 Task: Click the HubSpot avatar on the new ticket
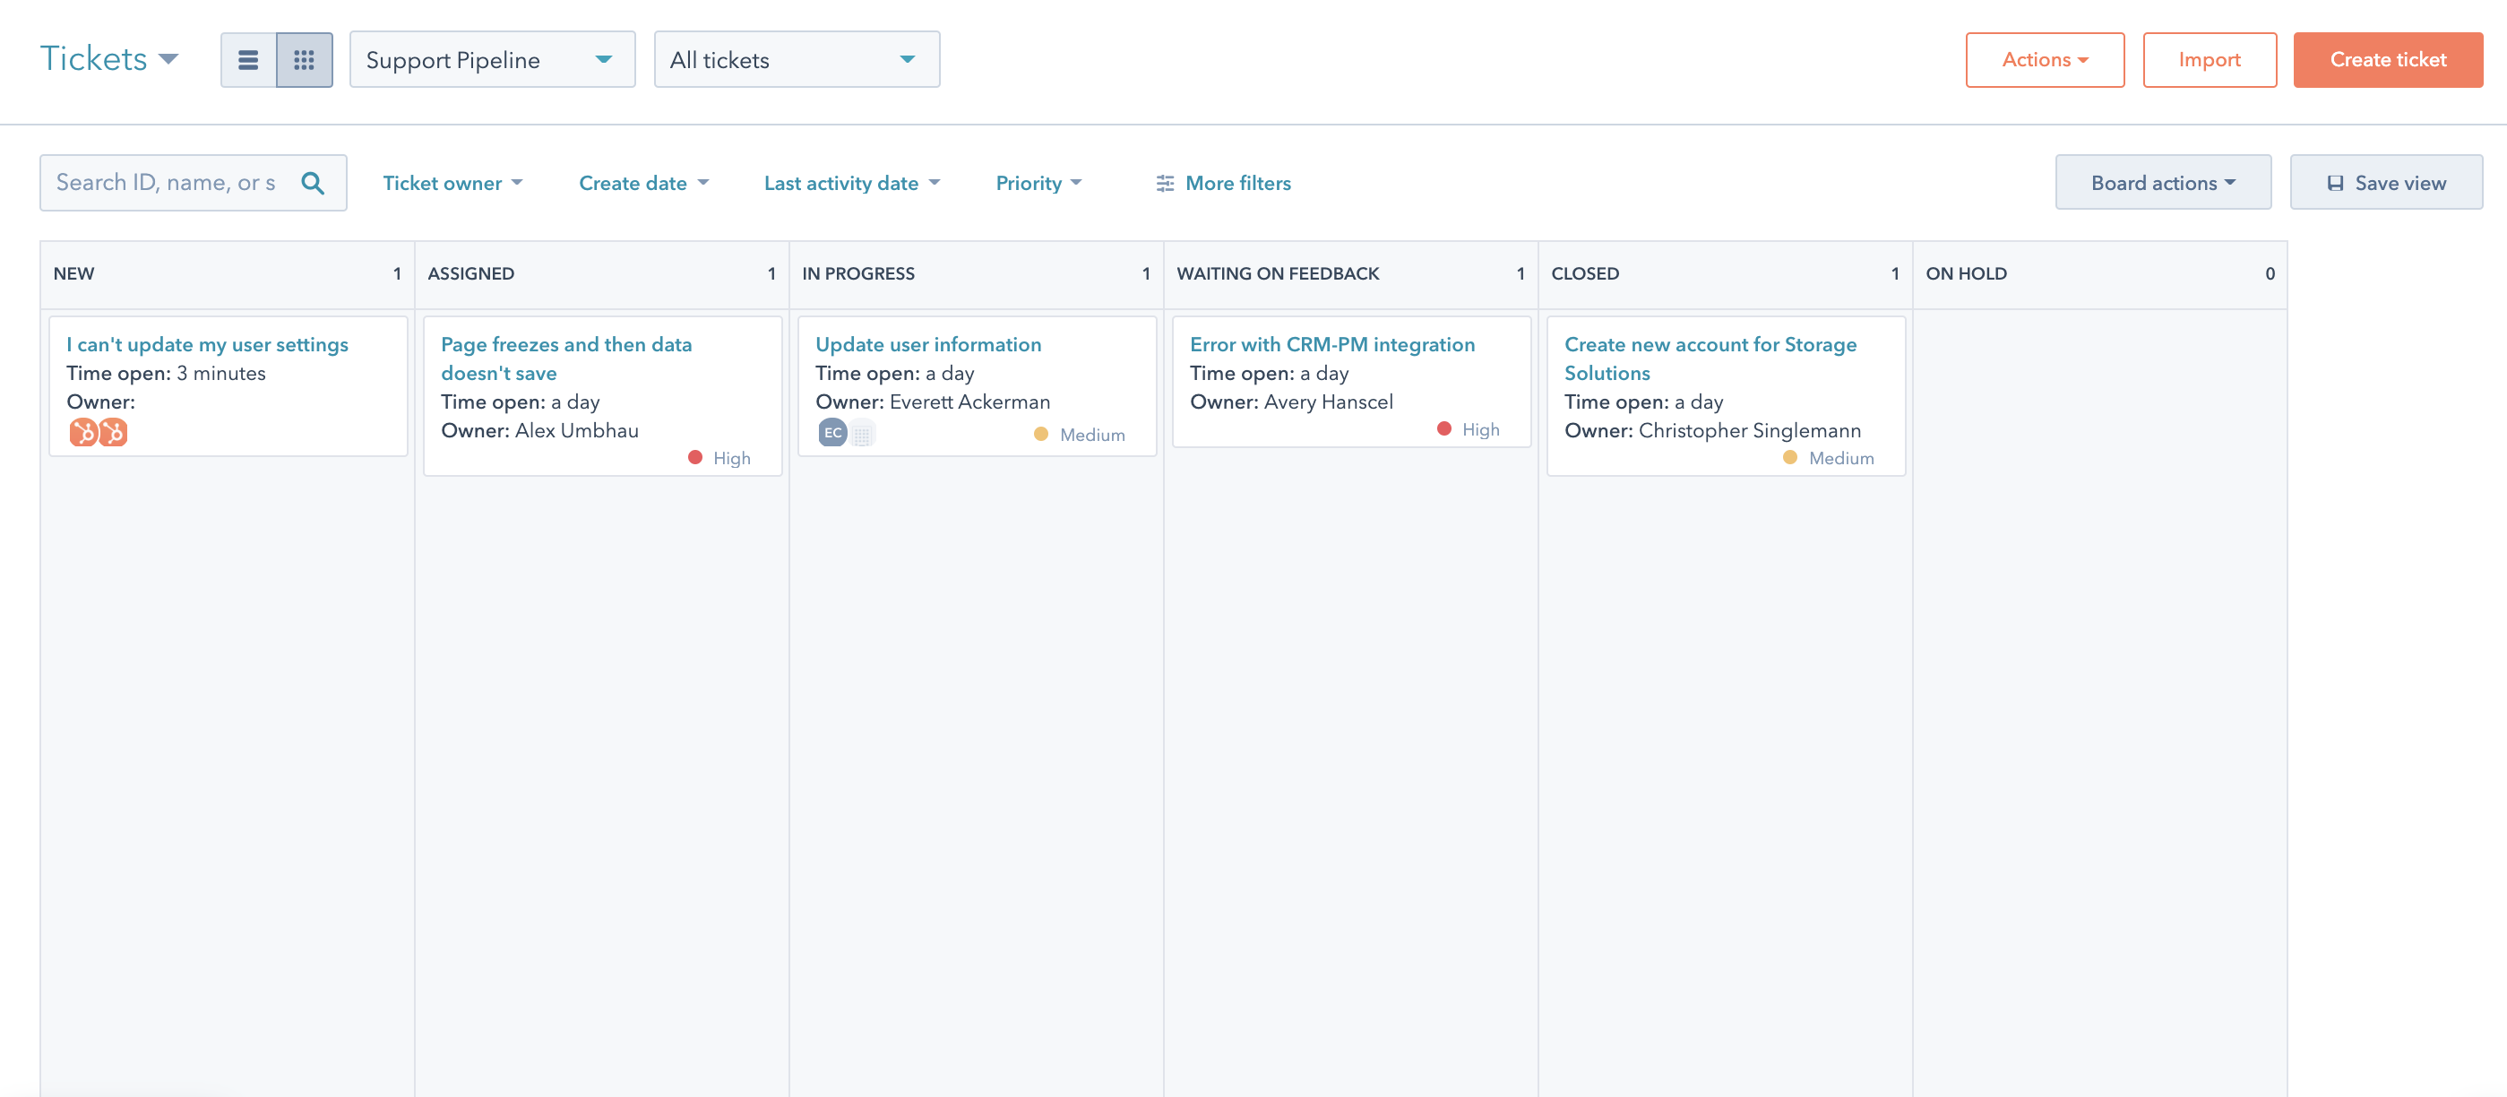click(x=83, y=432)
